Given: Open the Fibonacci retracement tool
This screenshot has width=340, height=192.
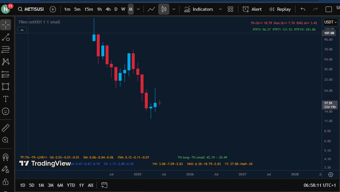Looking at the screenshot, I should pos(6,49).
